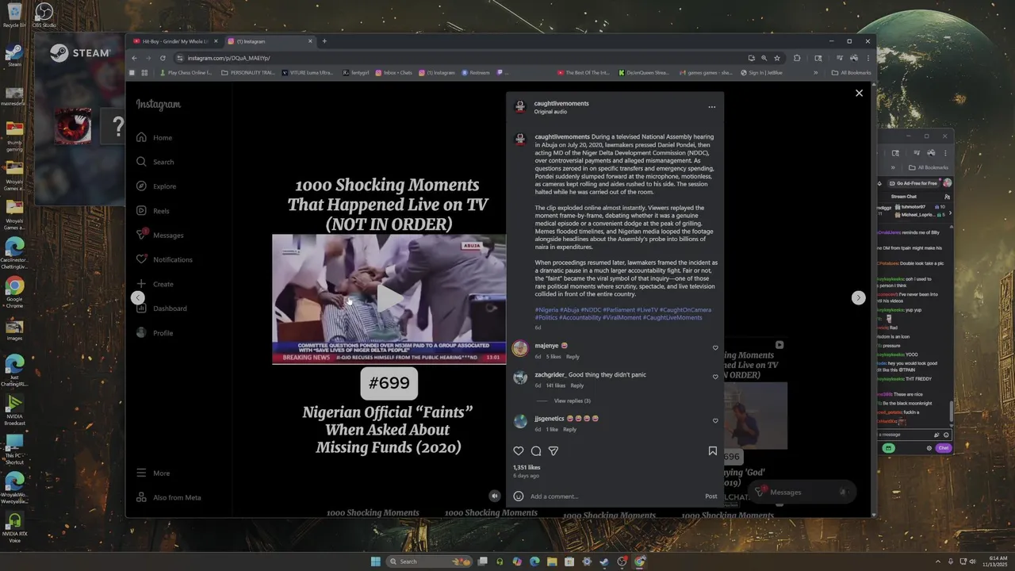Screen dimensions: 1015x571
Task: Close the post overlay with the X
Action: 859,93
